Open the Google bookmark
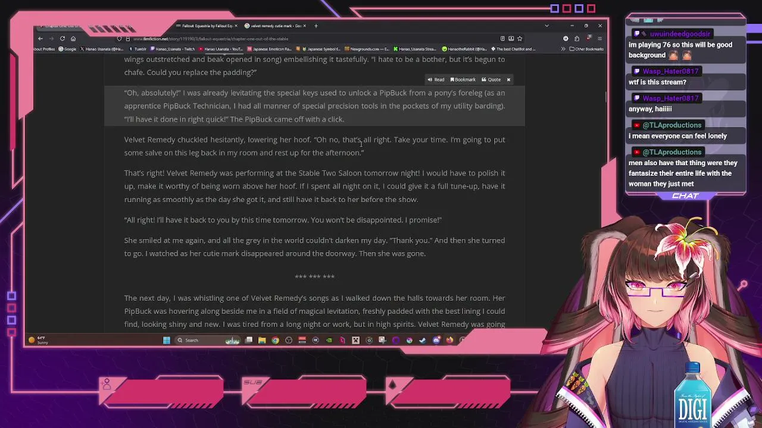Image resolution: width=762 pixels, height=428 pixels. click(67, 49)
